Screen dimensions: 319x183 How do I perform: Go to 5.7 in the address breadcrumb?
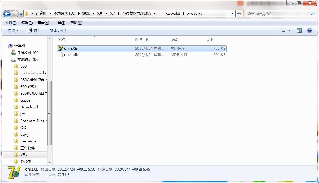113,13
